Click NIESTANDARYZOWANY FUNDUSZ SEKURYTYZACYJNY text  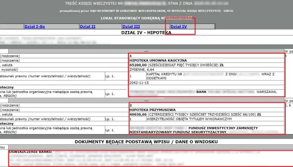pyautogui.click(x=178, y=132)
